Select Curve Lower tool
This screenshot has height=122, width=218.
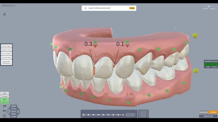7,57
